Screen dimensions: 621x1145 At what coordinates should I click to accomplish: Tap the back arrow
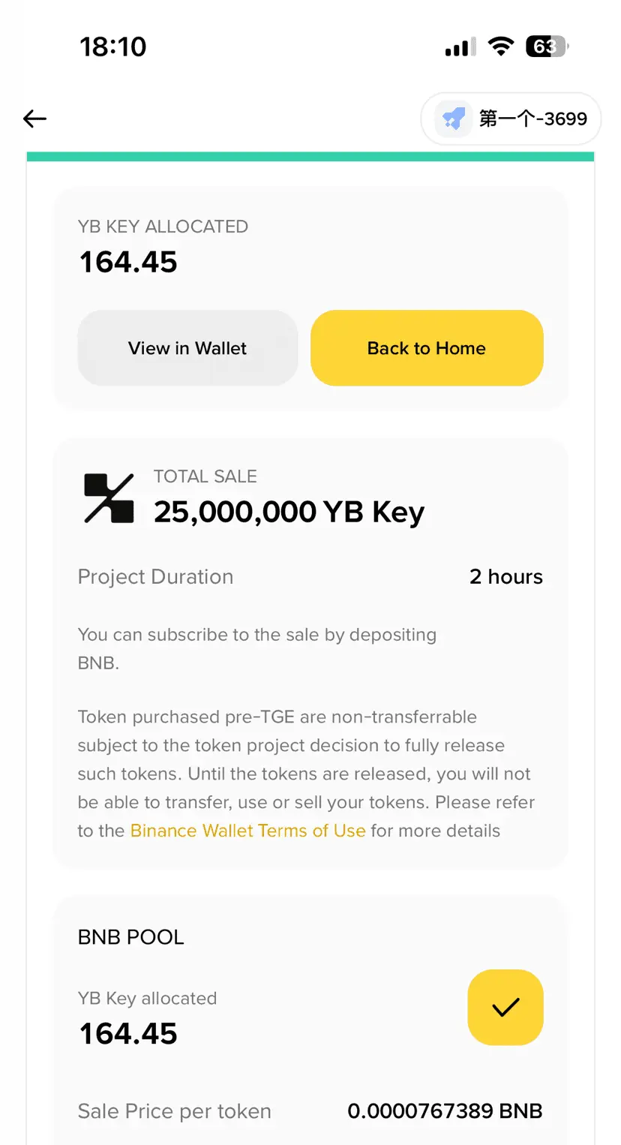point(35,119)
